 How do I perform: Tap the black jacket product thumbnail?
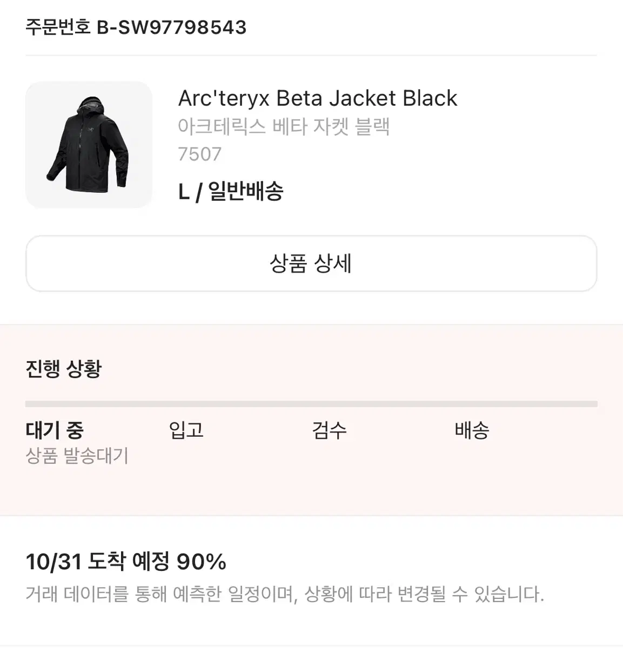tap(89, 145)
